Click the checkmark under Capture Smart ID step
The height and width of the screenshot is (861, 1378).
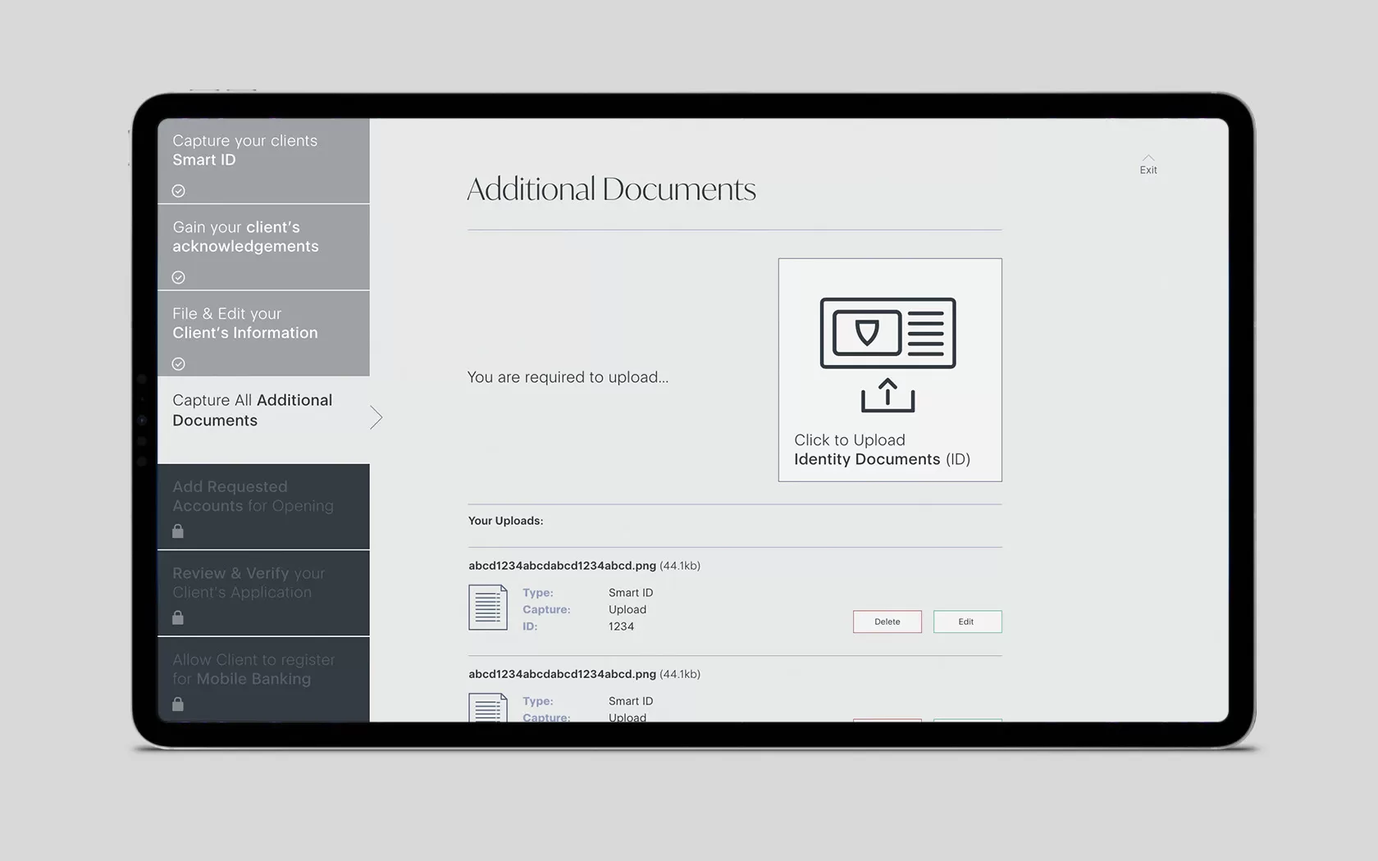point(178,191)
